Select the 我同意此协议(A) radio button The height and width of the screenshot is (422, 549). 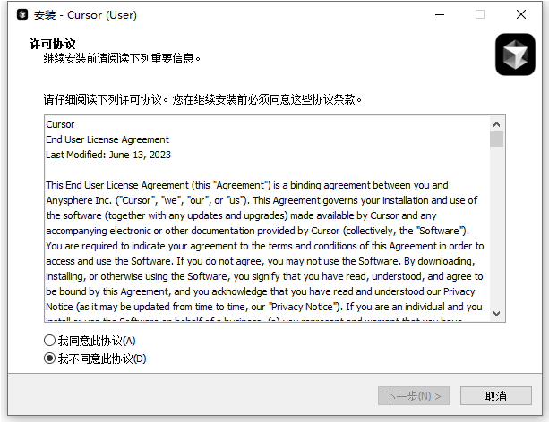(50, 340)
